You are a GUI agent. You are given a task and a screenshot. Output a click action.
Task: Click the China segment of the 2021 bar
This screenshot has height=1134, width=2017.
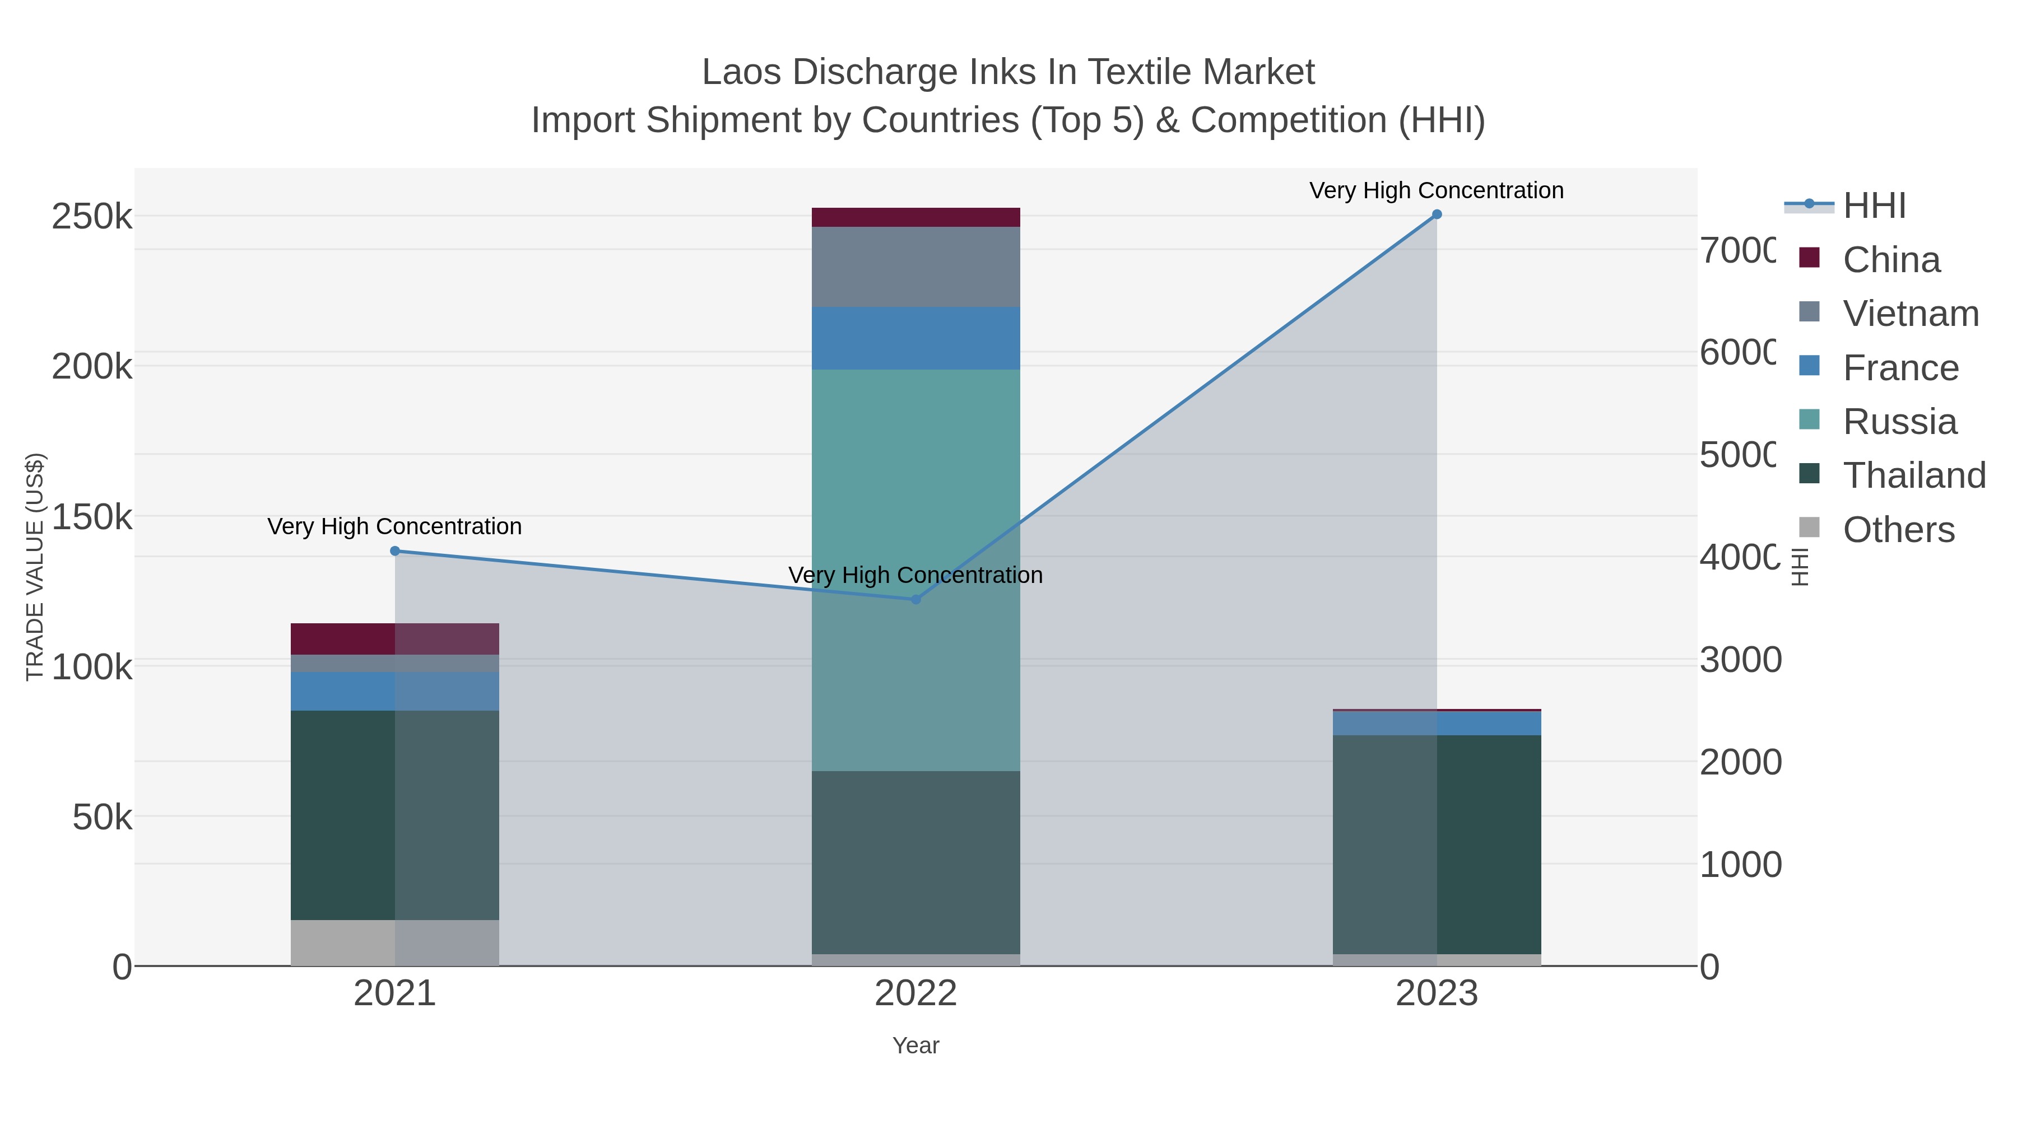(x=394, y=638)
